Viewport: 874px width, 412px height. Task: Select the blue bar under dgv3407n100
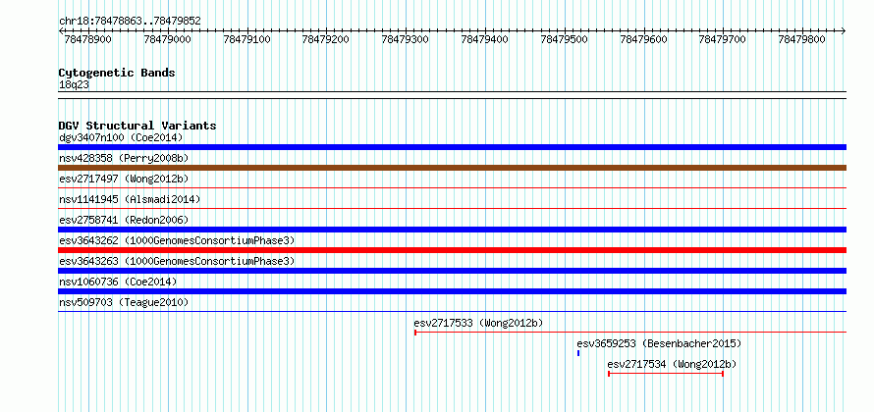452,147
